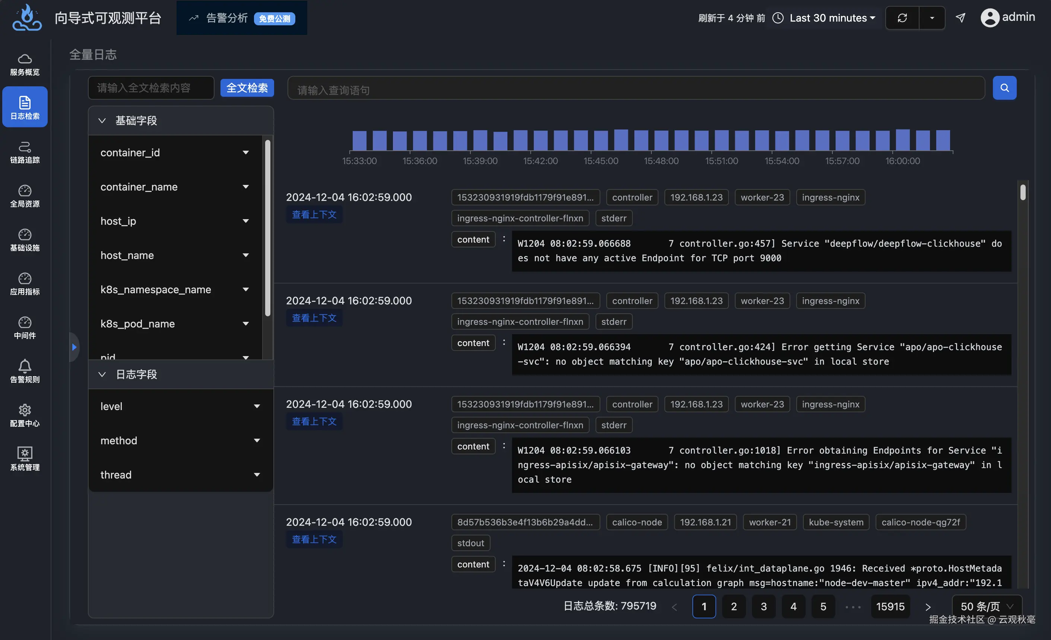Screen dimensions: 1051x640
Task: Open 链路追踪 trace icon in sidebar
Action: click(25, 147)
